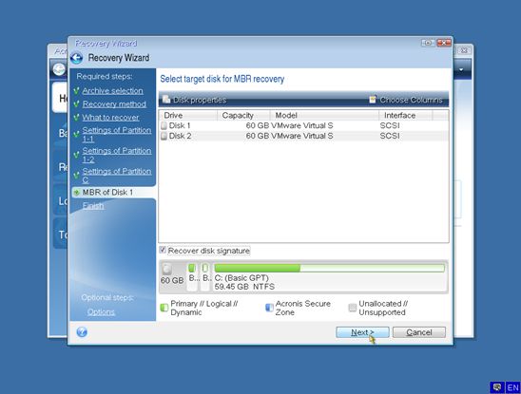Click Acronis Secure Zone legend swatch
The height and width of the screenshot is (394, 521).
(x=269, y=308)
